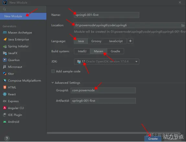Choose Java as the language
This screenshot has width=186, height=142.
tap(81, 41)
